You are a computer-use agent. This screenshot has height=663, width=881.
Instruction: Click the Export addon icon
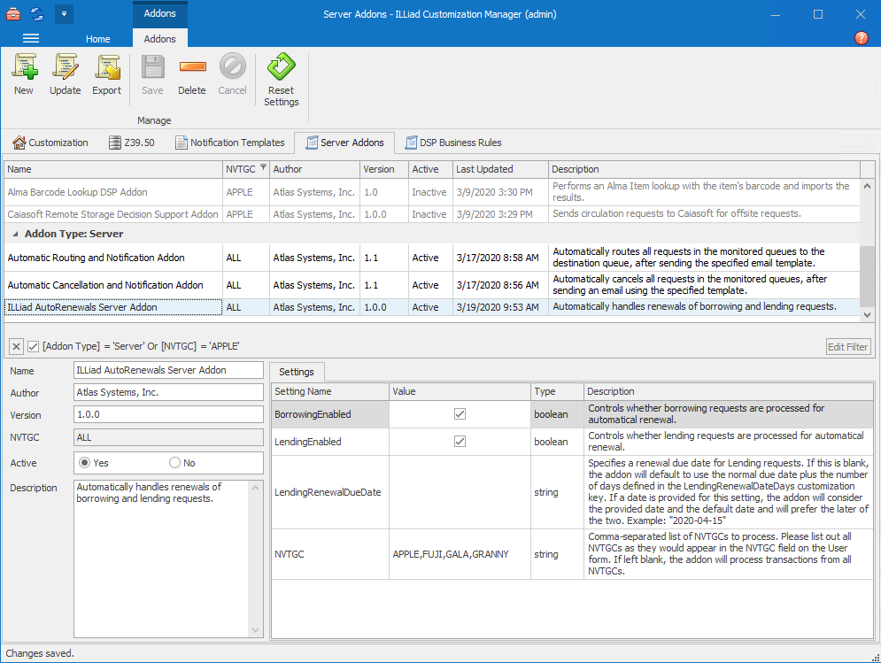(107, 67)
